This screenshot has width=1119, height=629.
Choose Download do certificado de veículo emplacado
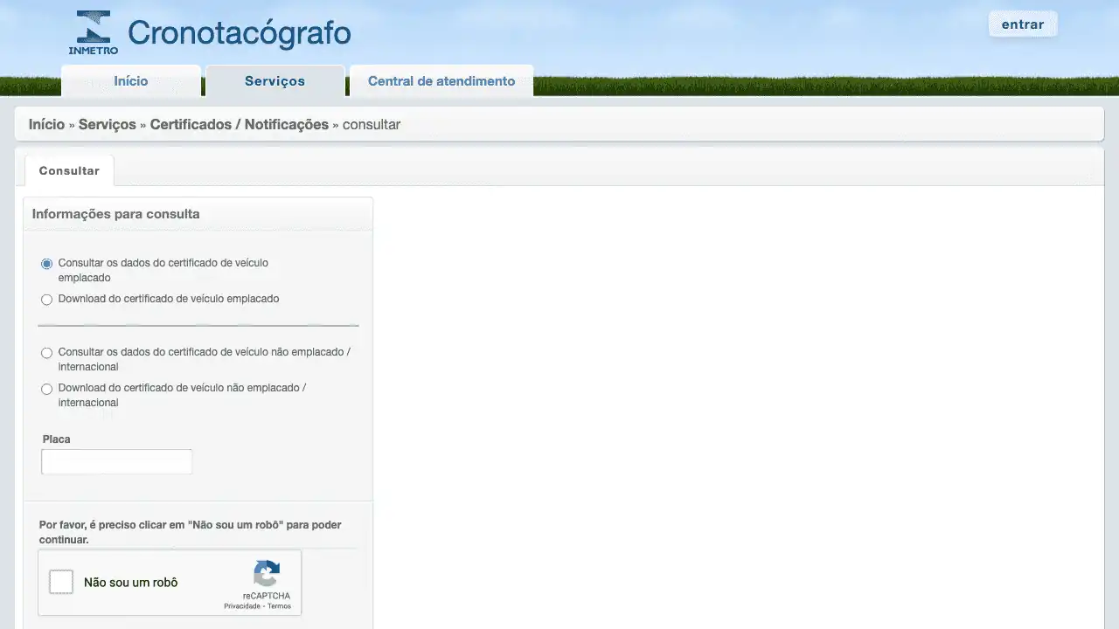coord(47,300)
